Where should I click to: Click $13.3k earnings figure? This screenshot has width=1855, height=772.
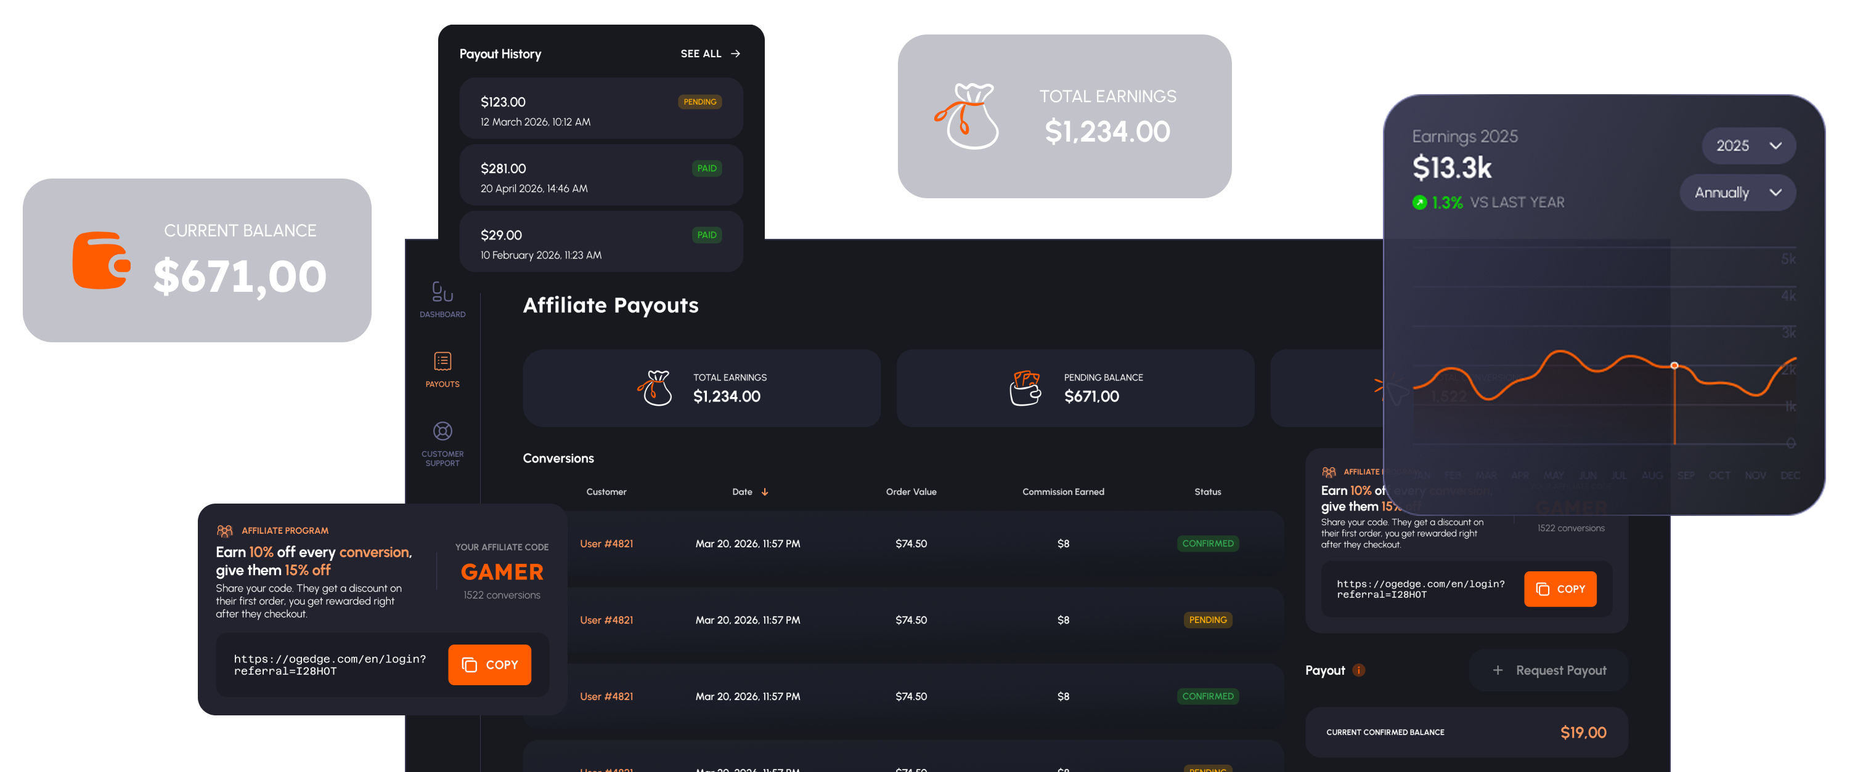tap(1452, 167)
